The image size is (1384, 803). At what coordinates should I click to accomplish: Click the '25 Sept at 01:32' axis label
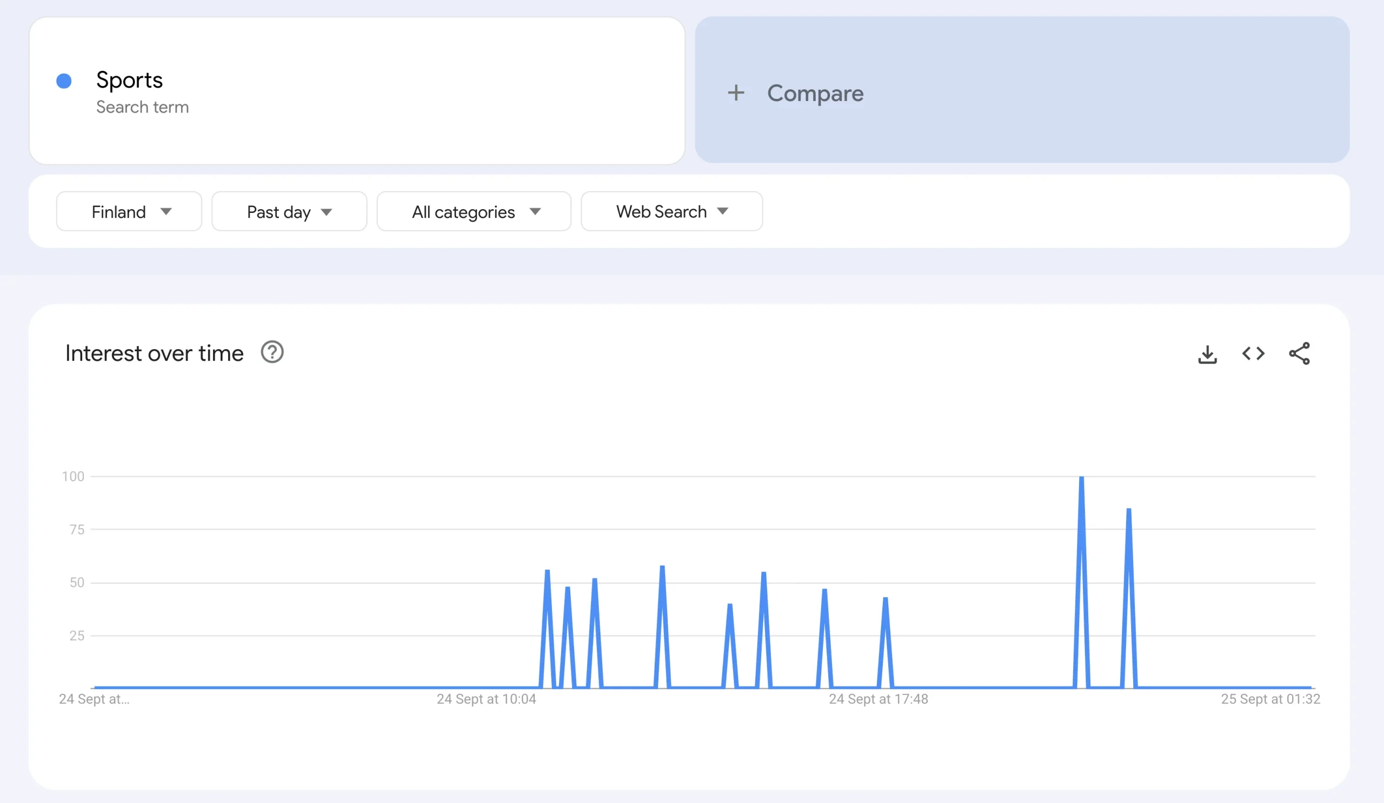(x=1270, y=699)
